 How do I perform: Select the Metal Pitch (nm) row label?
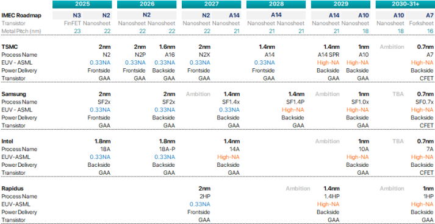tap(21, 31)
